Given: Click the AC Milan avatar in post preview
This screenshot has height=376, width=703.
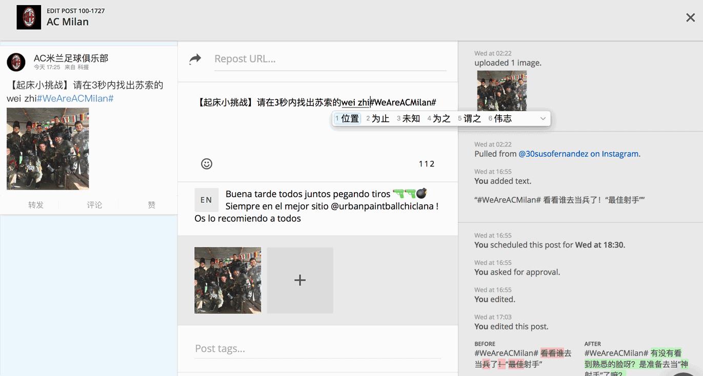Looking at the screenshot, I should click(16, 62).
